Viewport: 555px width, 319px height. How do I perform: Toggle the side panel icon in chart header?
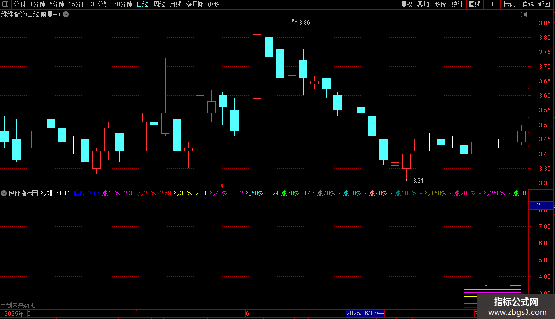point(524,15)
